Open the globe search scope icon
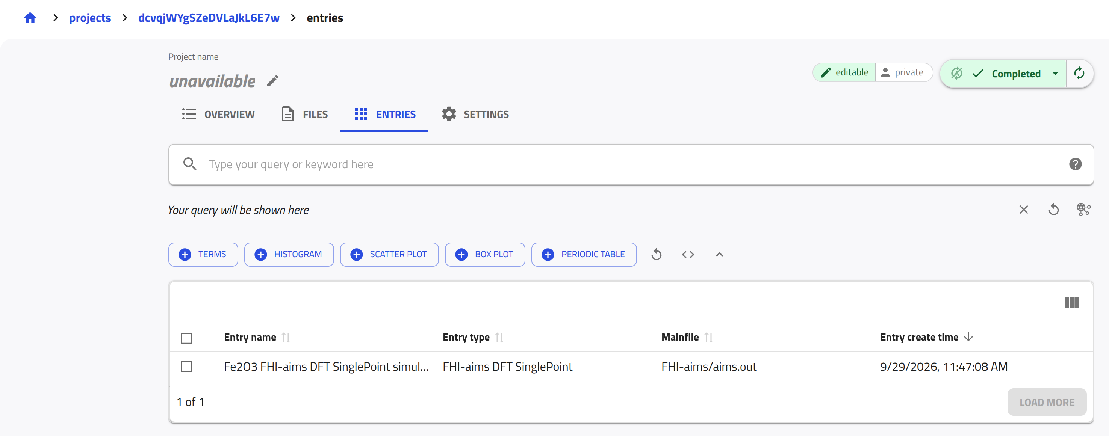1109x436 pixels. tap(1083, 210)
